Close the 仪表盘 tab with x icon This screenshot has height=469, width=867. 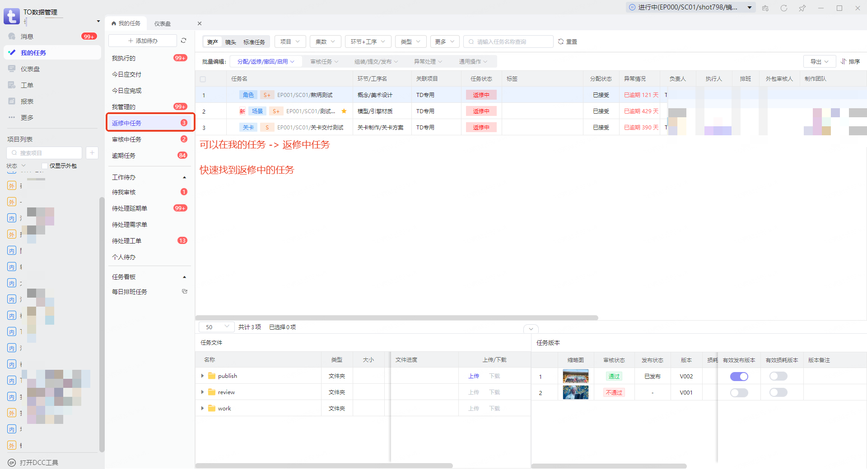tap(200, 23)
